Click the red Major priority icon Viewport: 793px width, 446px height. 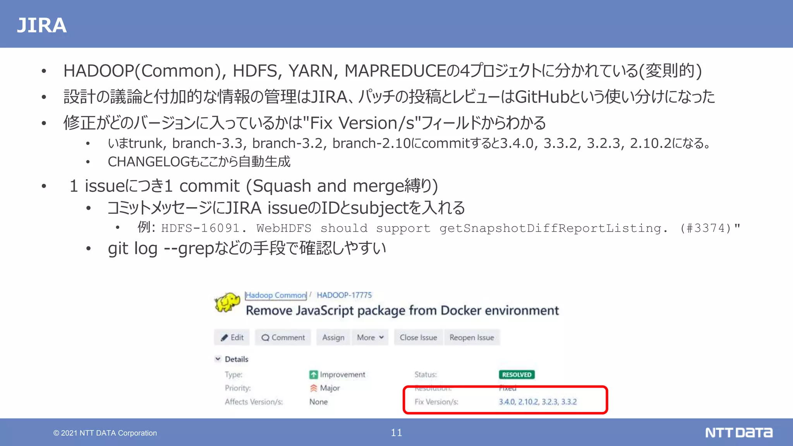(313, 388)
